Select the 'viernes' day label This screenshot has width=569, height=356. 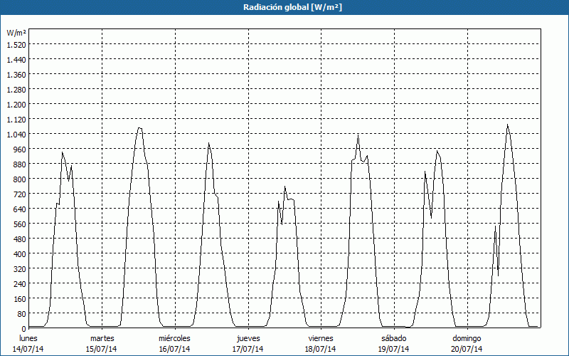tap(321, 338)
